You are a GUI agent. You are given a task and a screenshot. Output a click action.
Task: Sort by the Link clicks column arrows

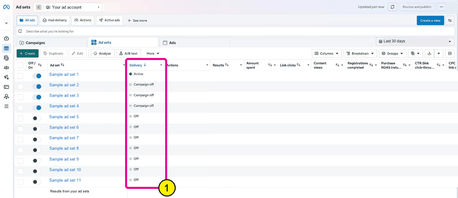click(x=299, y=65)
